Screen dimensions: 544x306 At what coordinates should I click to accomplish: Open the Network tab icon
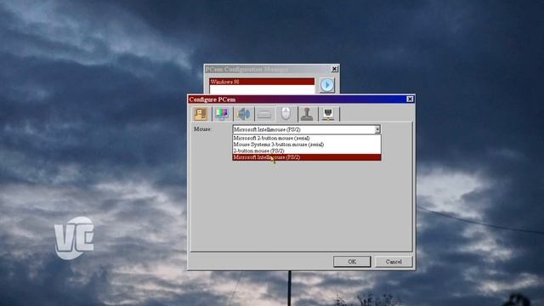[328, 114]
